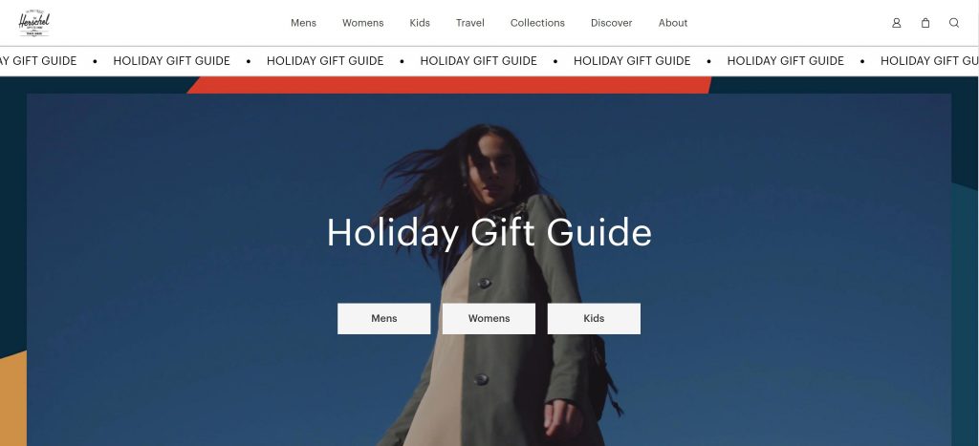Click the red banner strip above hero
This screenshot has height=446, width=979.
pos(449,85)
